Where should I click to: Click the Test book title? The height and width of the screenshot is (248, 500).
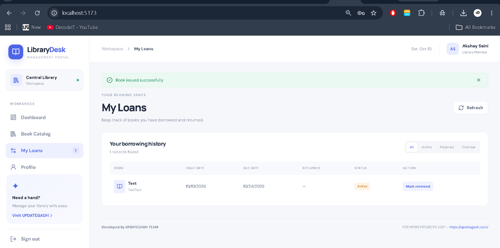tap(132, 183)
